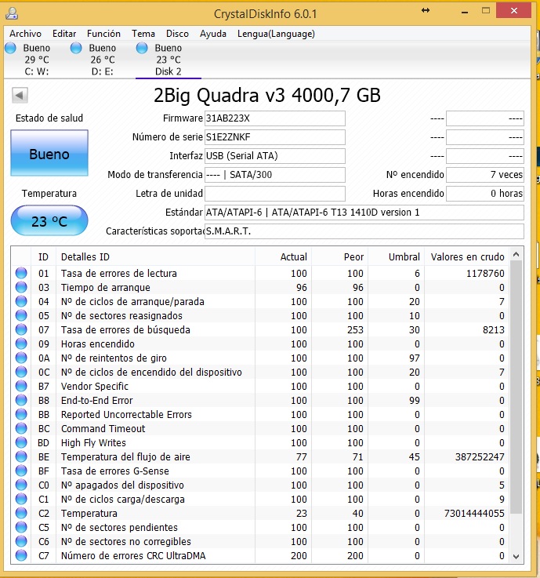The height and width of the screenshot is (578, 540).
Task: Click the status orb for sectores no corregibles
Action: (x=21, y=541)
